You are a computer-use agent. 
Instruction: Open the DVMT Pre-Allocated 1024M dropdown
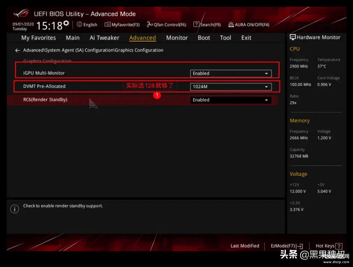231,87
